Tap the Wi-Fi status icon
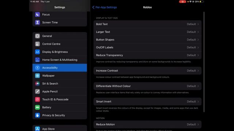Screen dimensions: 234x131 pyautogui.click(x=190, y=1)
